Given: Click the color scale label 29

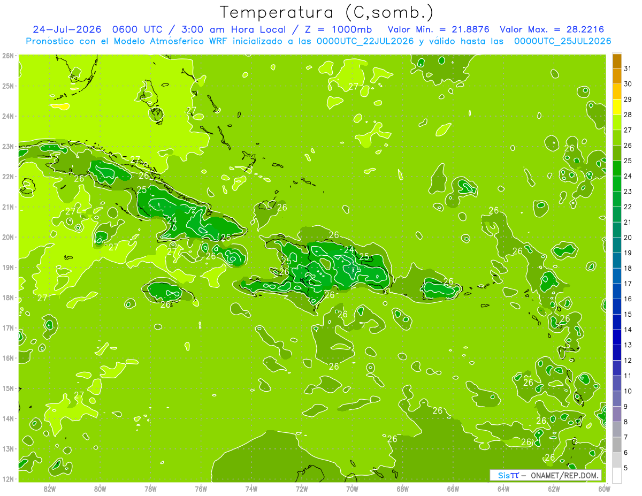Looking at the screenshot, I should pos(628,100).
